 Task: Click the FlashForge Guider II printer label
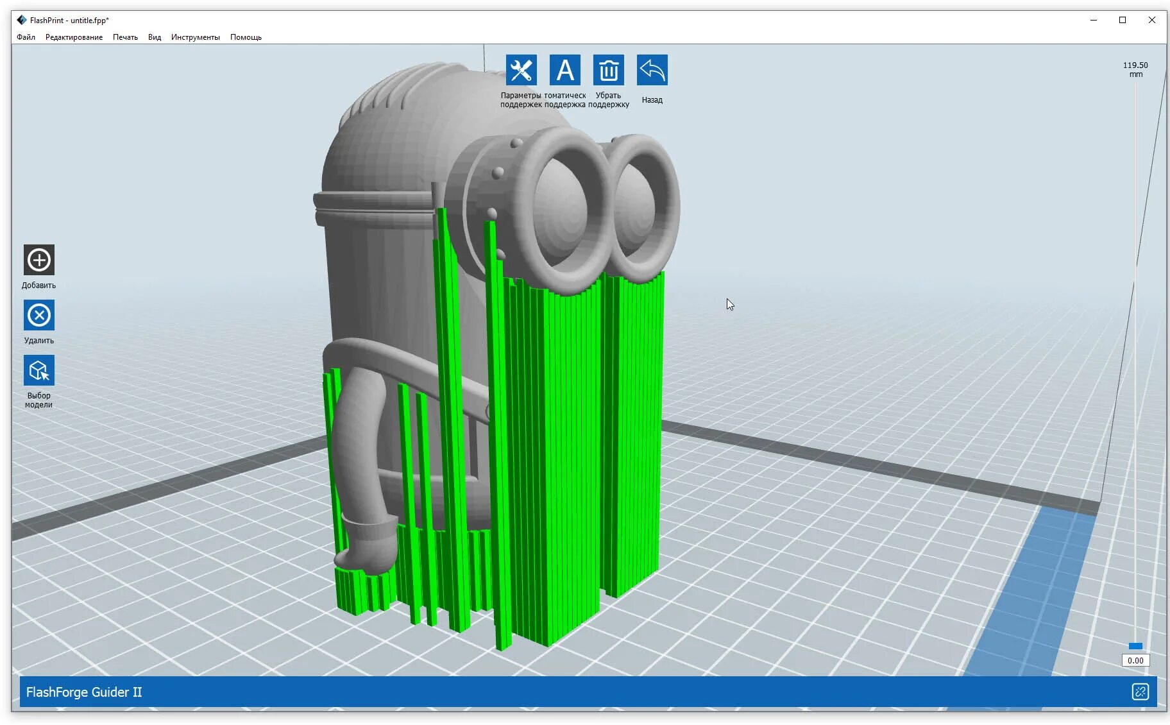pyautogui.click(x=84, y=692)
